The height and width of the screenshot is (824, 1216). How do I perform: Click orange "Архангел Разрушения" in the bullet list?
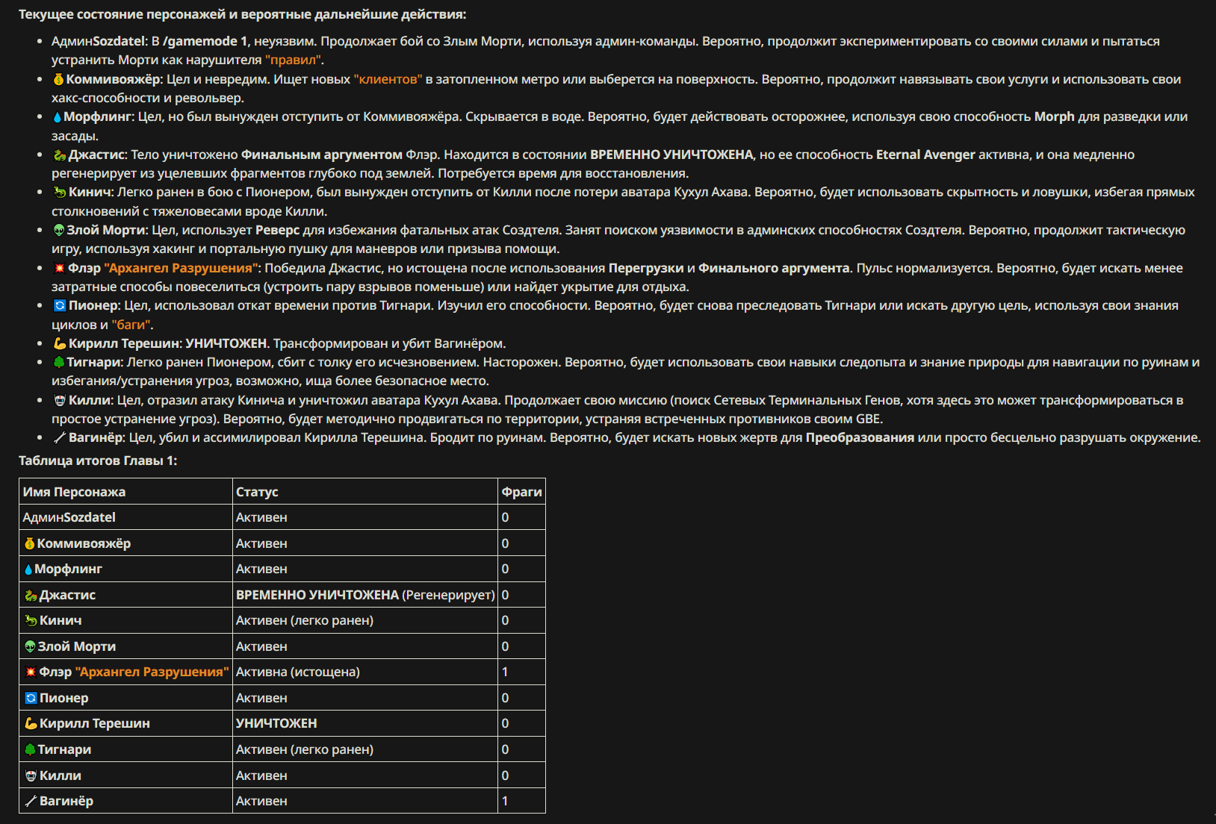(182, 268)
